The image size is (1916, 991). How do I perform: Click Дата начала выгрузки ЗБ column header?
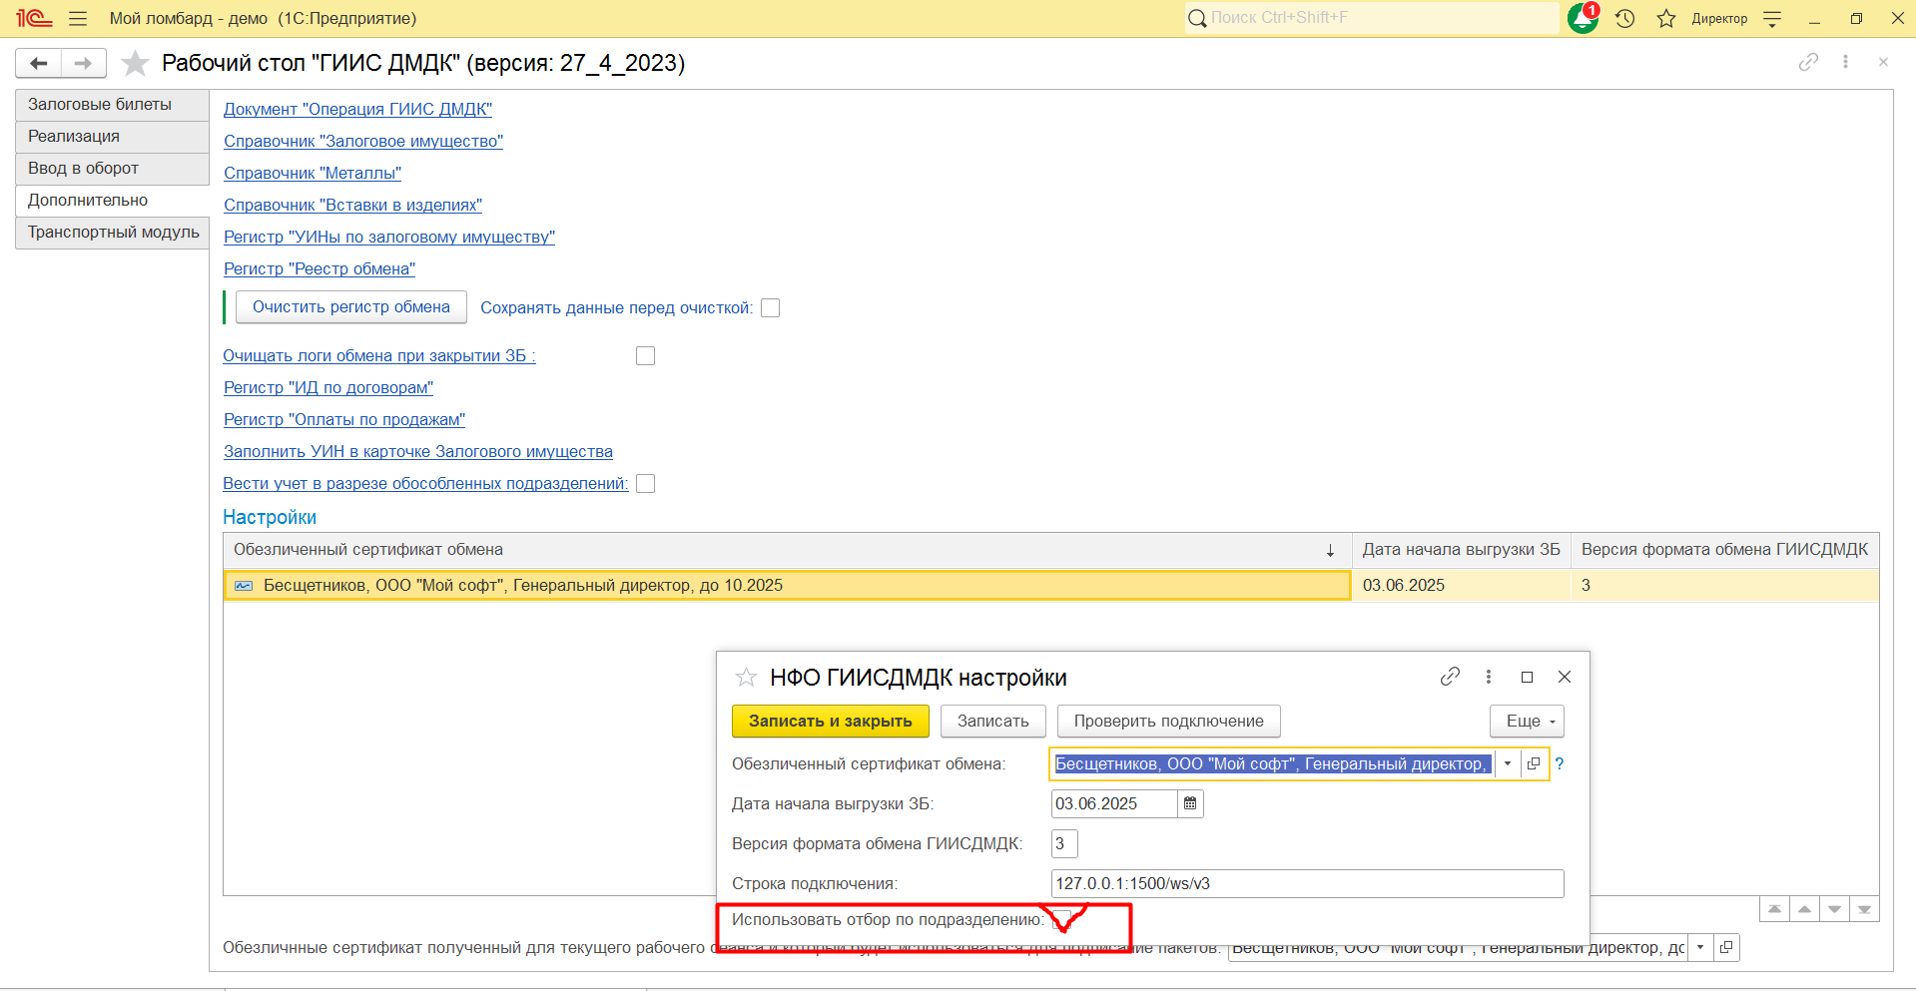coord(1461,550)
